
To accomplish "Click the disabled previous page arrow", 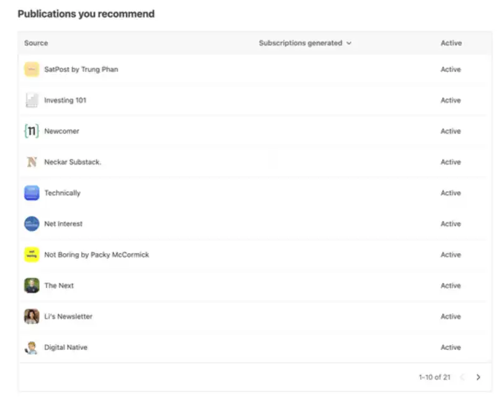I will click(x=462, y=377).
